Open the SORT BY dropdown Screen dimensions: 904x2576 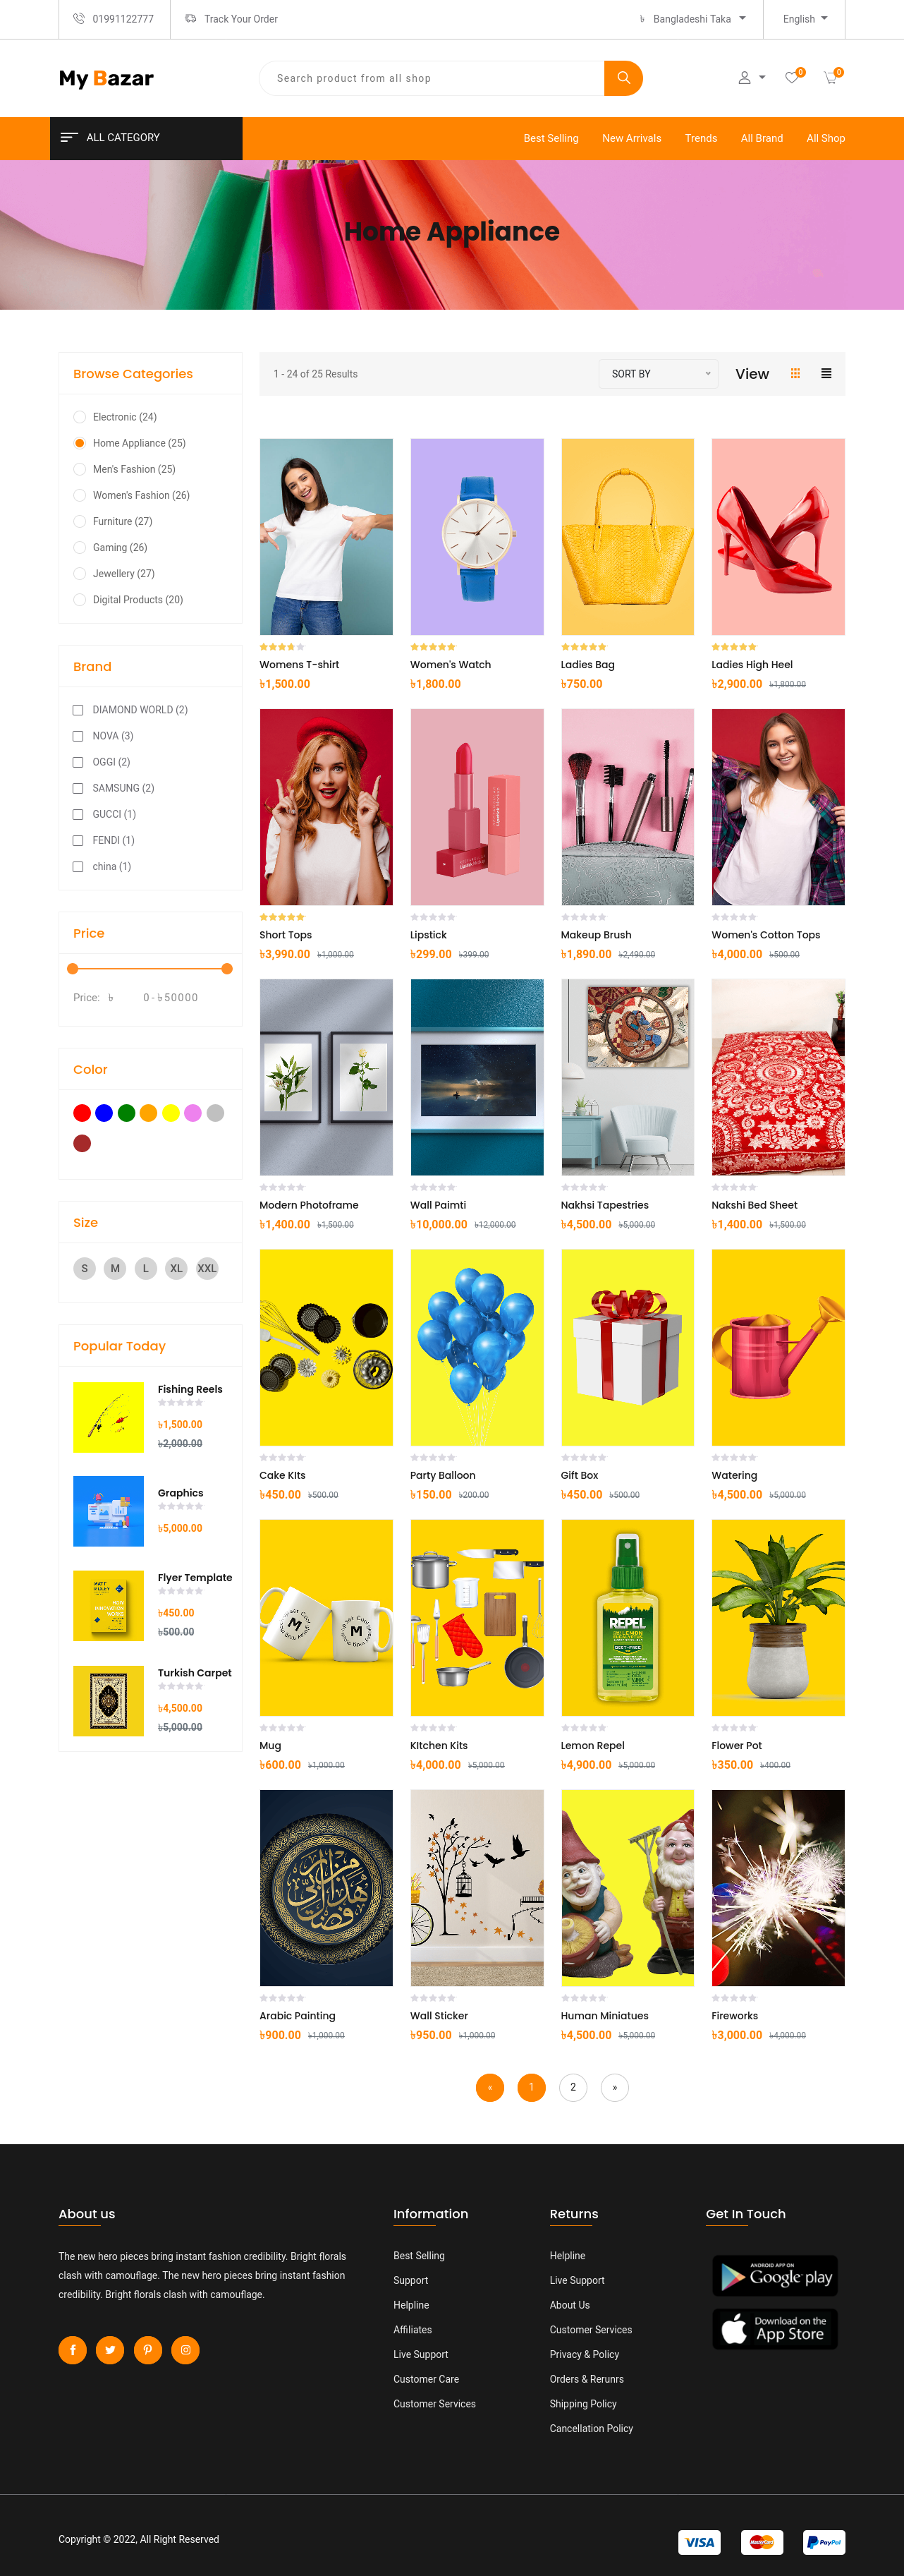[x=659, y=374]
